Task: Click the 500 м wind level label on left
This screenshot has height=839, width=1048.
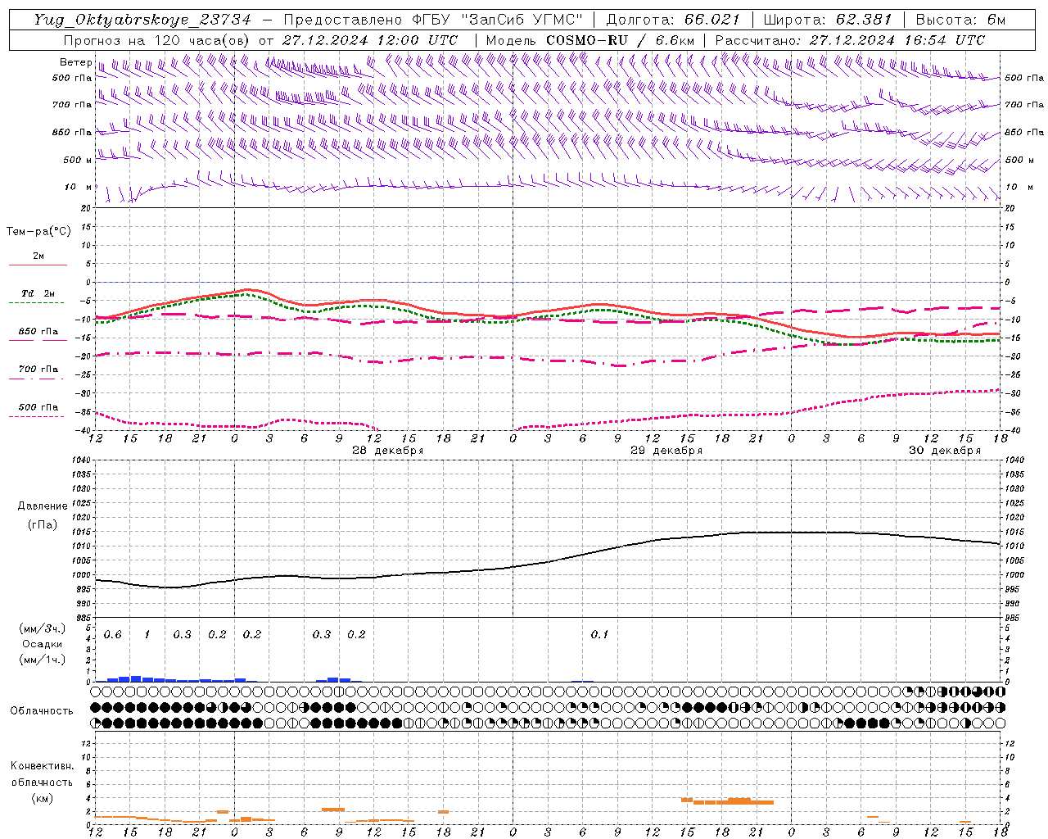Action: click(x=77, y=160)
